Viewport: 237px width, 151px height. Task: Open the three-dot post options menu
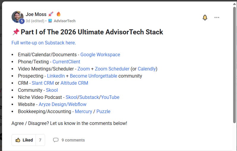point(217,17)
